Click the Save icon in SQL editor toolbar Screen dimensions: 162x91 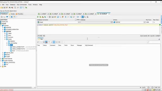[53, 17]
